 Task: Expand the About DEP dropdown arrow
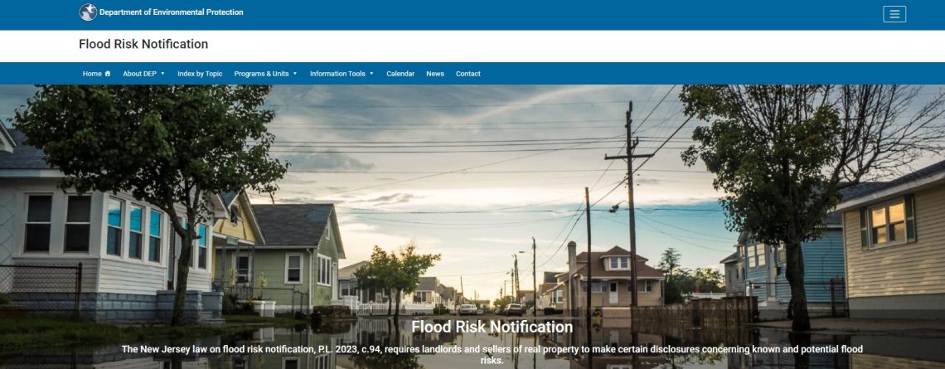click(x=162, y=74)
